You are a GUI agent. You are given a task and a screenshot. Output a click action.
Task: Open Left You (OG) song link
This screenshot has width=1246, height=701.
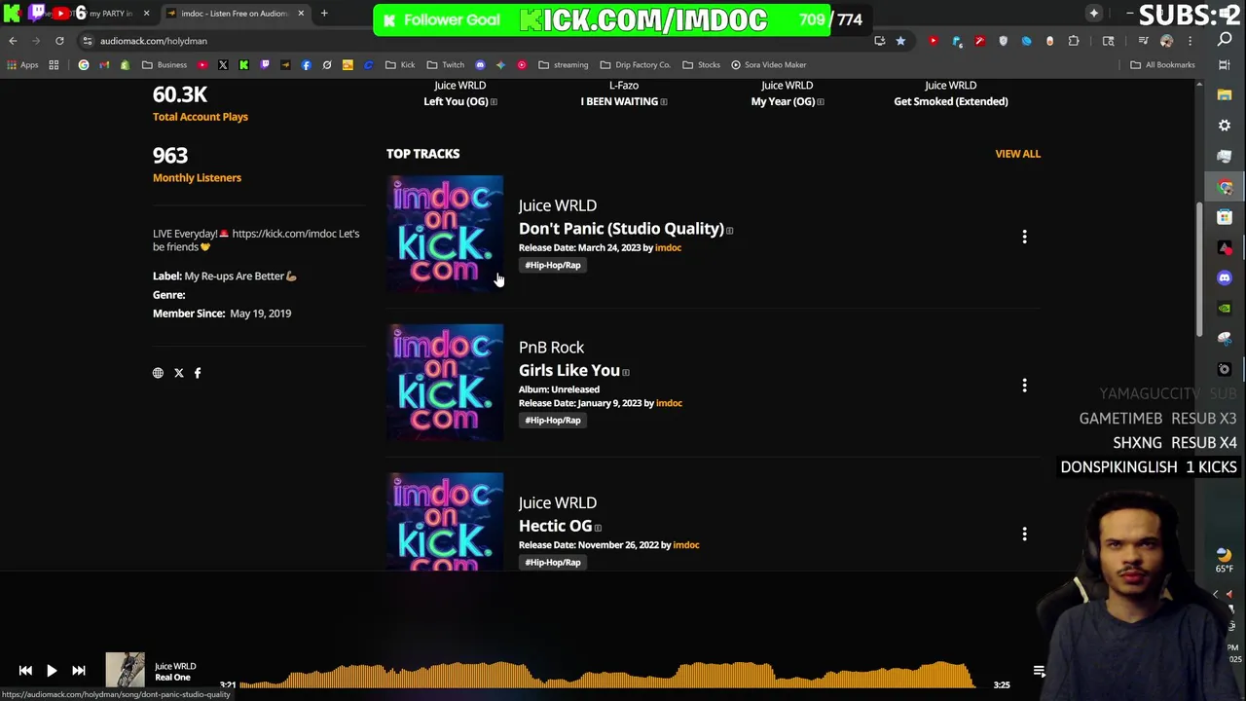(x=456, y=101)
